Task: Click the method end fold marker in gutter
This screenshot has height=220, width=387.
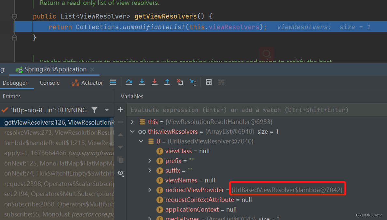Action: pos(14,37)
